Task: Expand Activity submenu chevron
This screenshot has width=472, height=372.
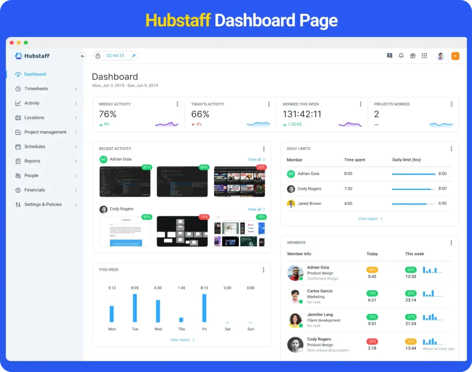Action: coord(76,103)
